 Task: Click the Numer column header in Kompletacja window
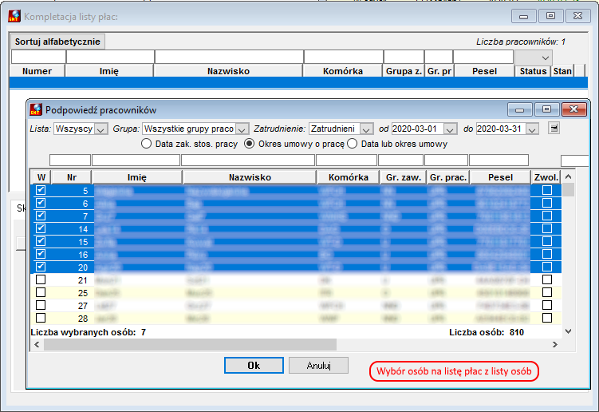(37, 71)
